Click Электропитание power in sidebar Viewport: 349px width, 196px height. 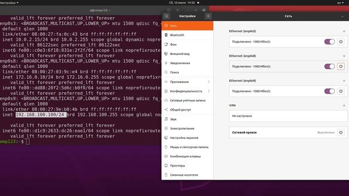click(x=188, y=128)
